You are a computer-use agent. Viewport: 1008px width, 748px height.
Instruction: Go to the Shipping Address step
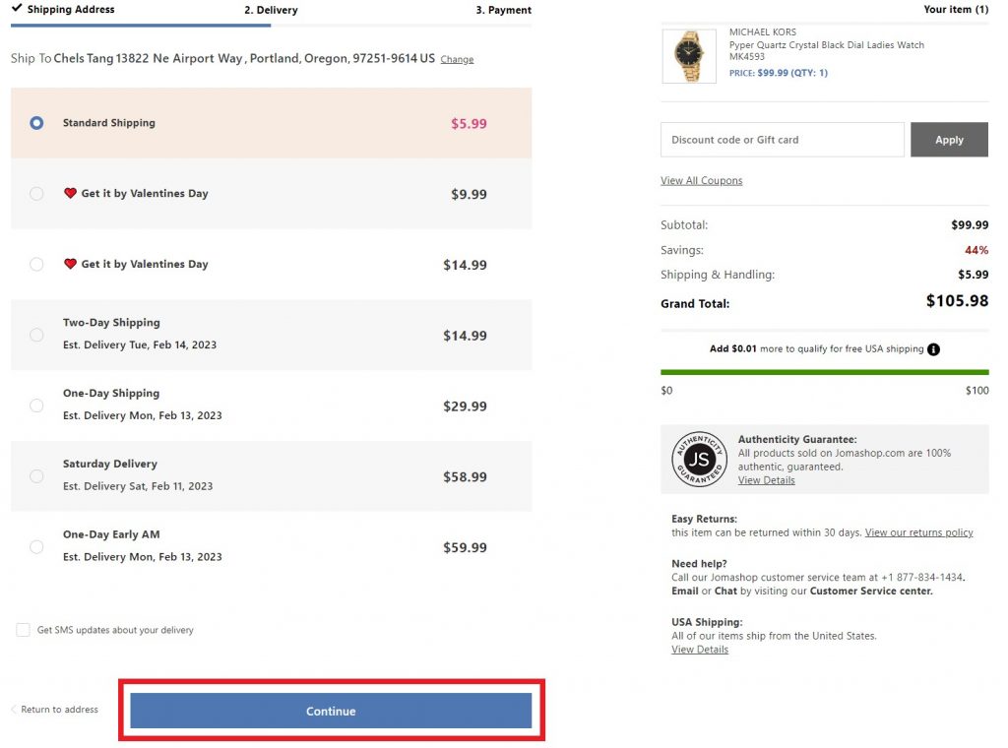(71, 9)
